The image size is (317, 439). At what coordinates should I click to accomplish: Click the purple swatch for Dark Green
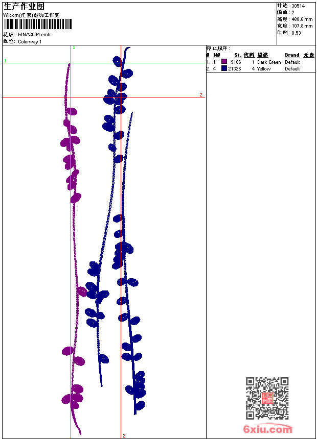224,62
